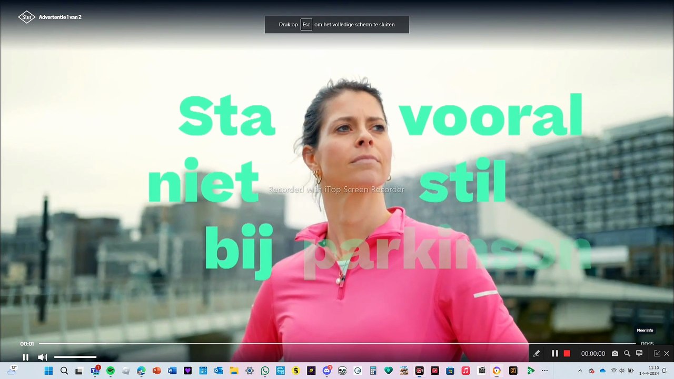Viewport: 674px width, 379px height.
Task: Stop the screen recording with red square
Action: point(567,354)
